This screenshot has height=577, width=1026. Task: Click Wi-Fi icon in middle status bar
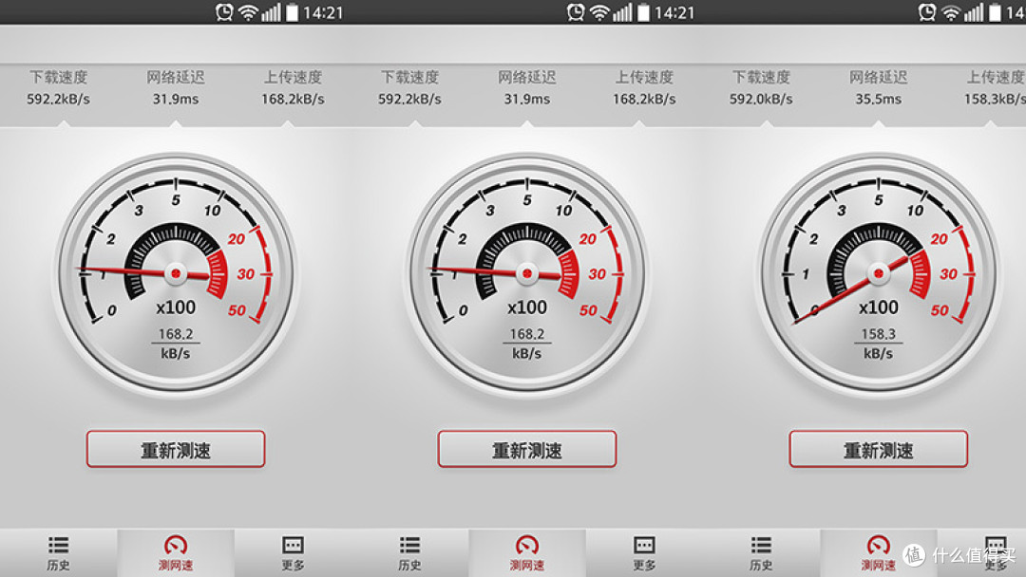coord(599,12)
